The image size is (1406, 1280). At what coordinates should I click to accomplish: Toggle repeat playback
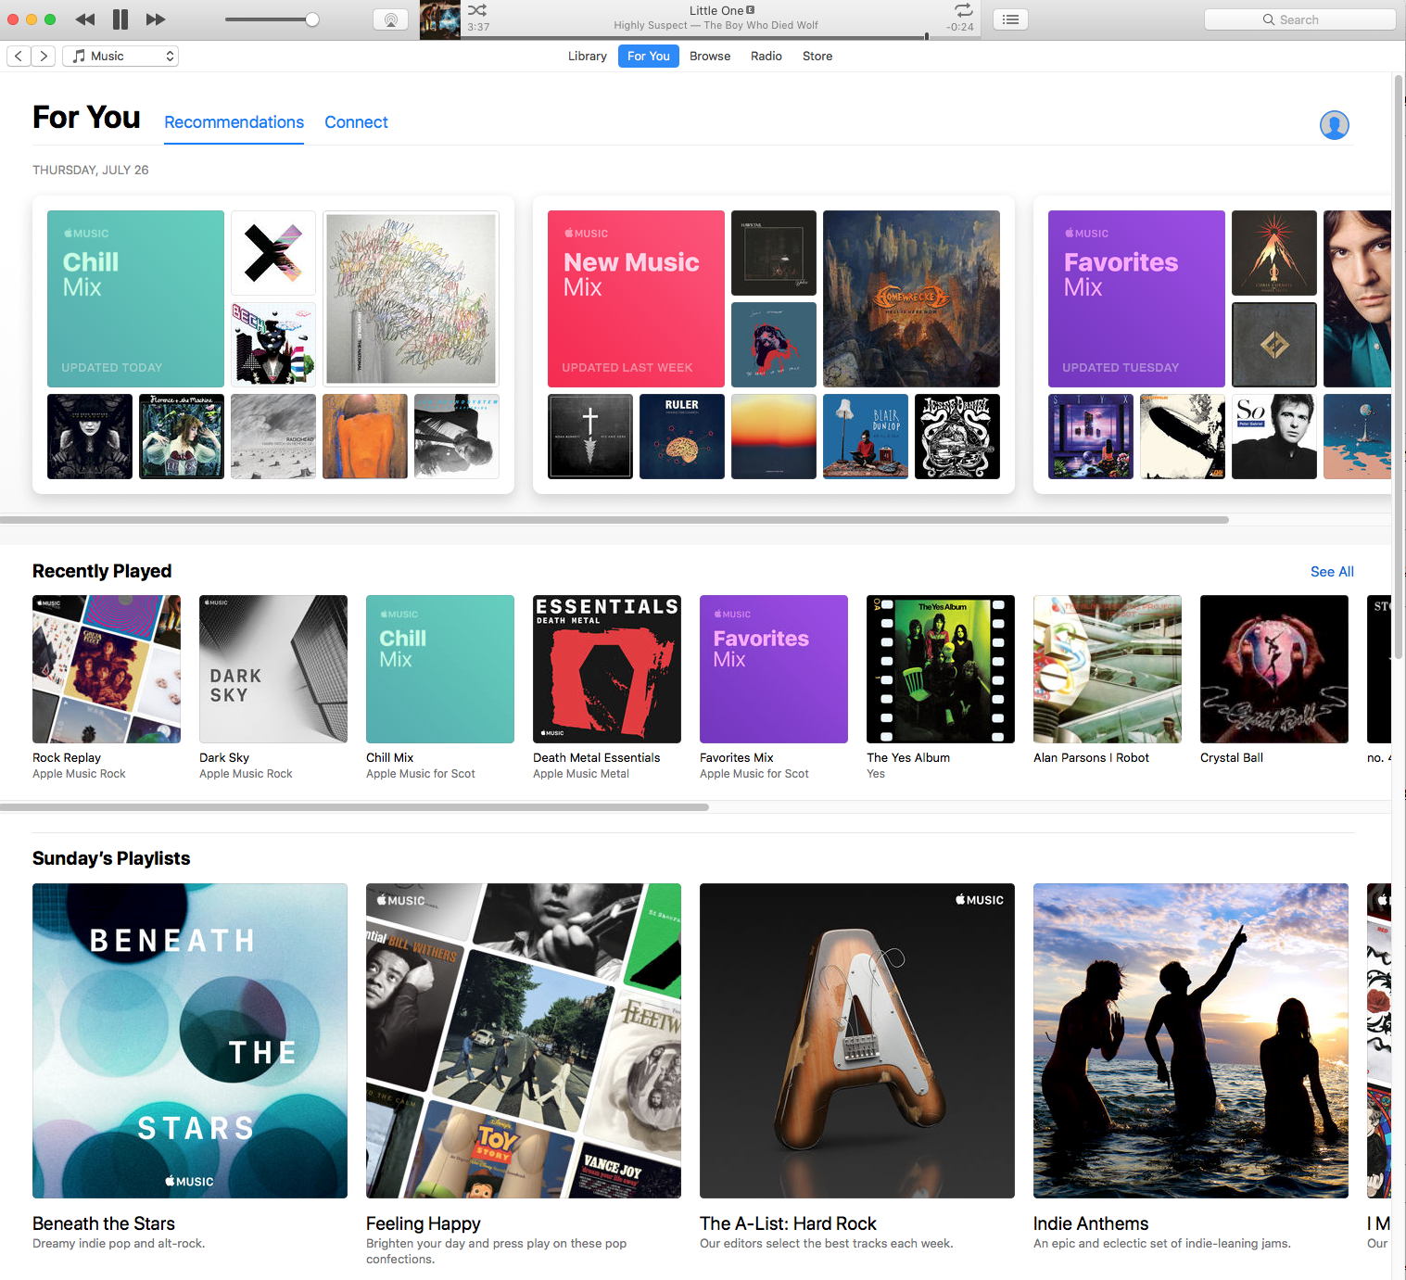[964, 10]
